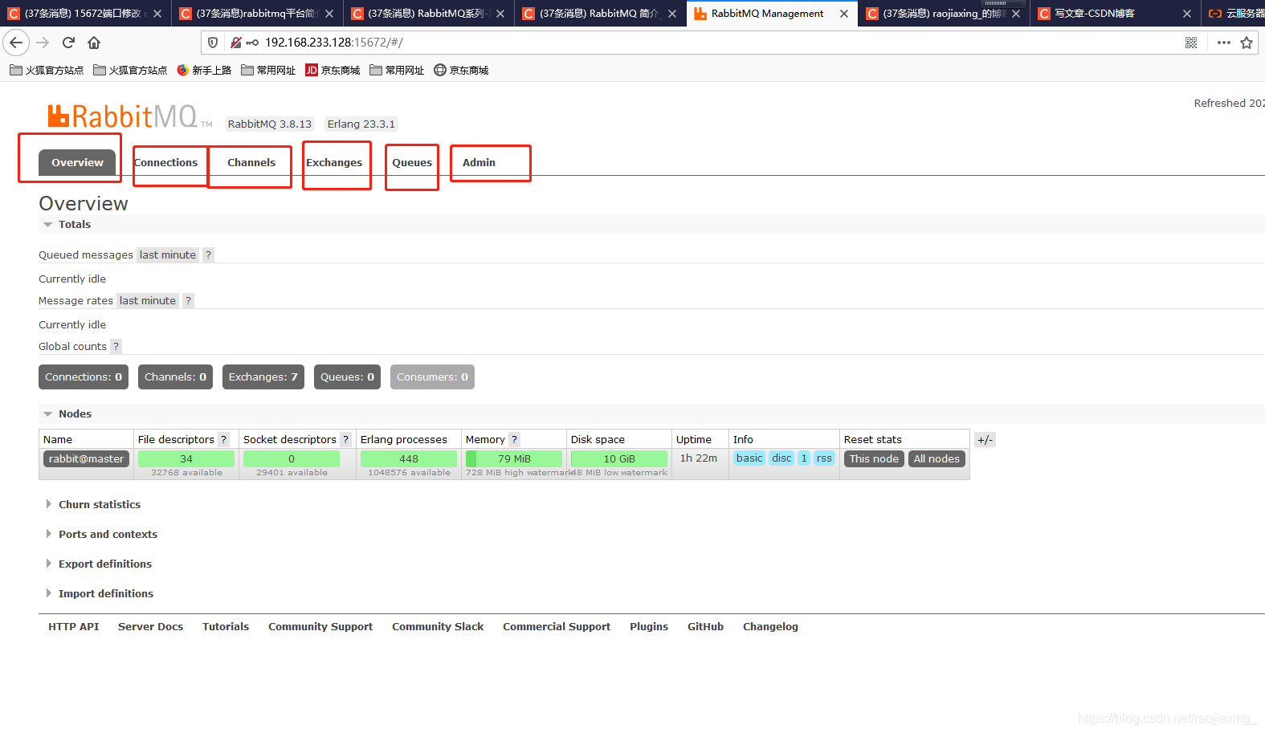
Task: Switch to the Channels tab
Action: tap(251, 162)
